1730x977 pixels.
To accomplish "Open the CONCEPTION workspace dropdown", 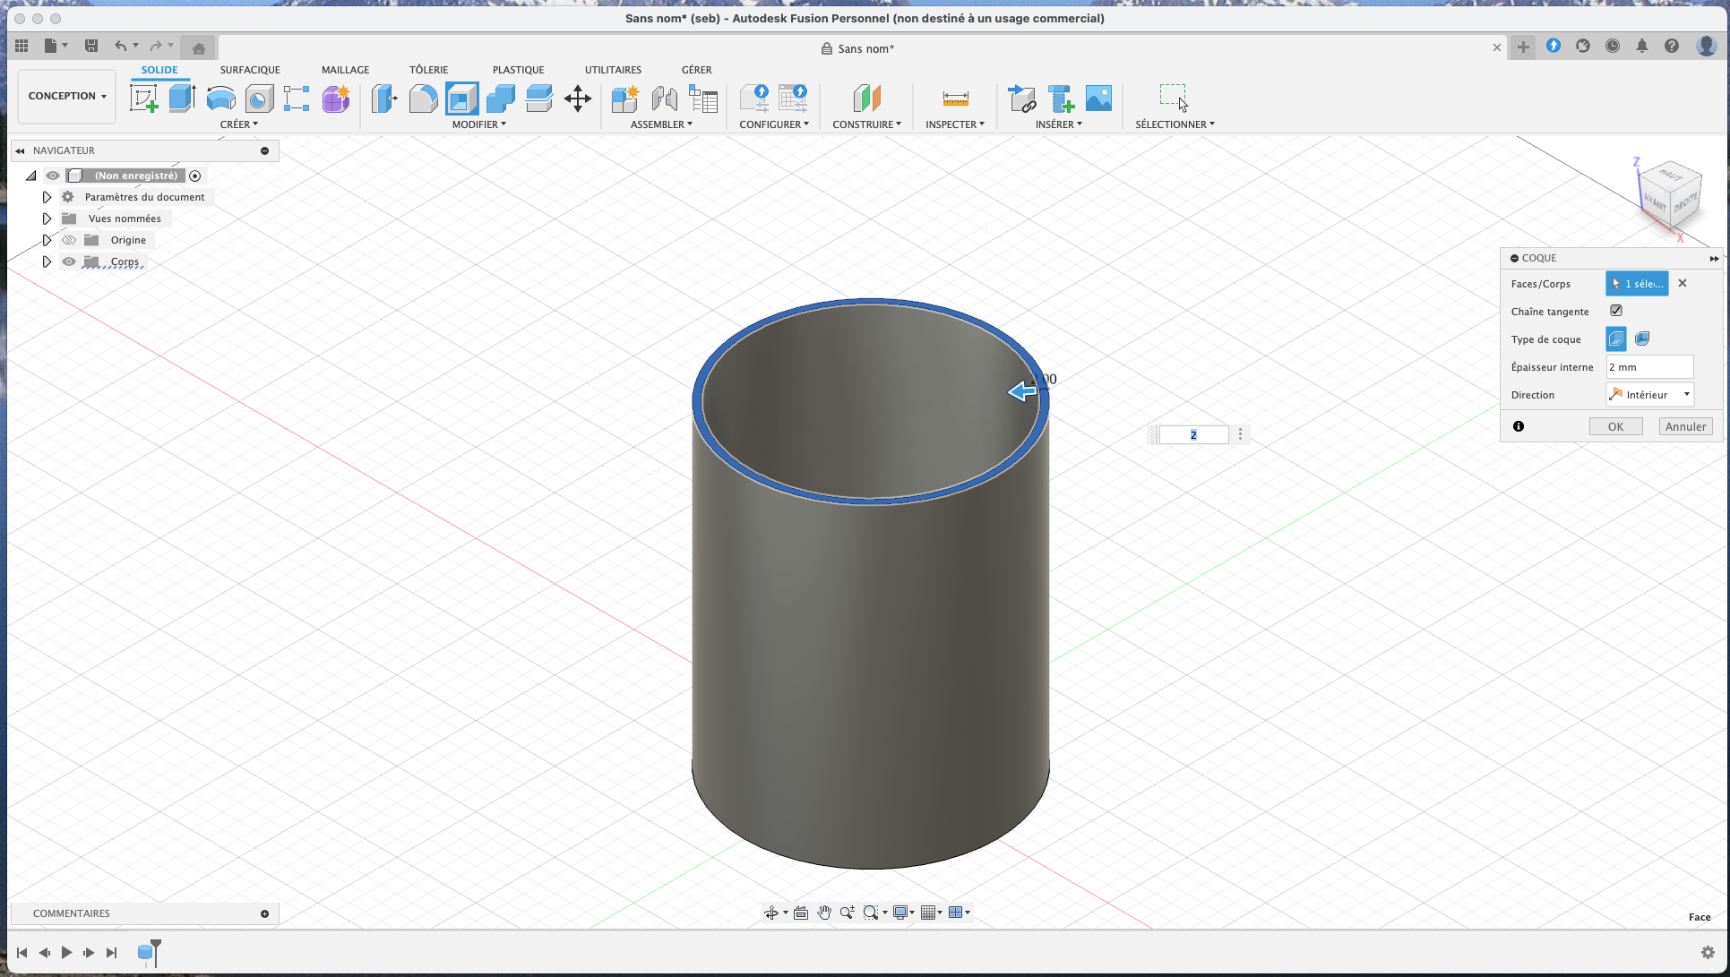I will coord(67,96).
